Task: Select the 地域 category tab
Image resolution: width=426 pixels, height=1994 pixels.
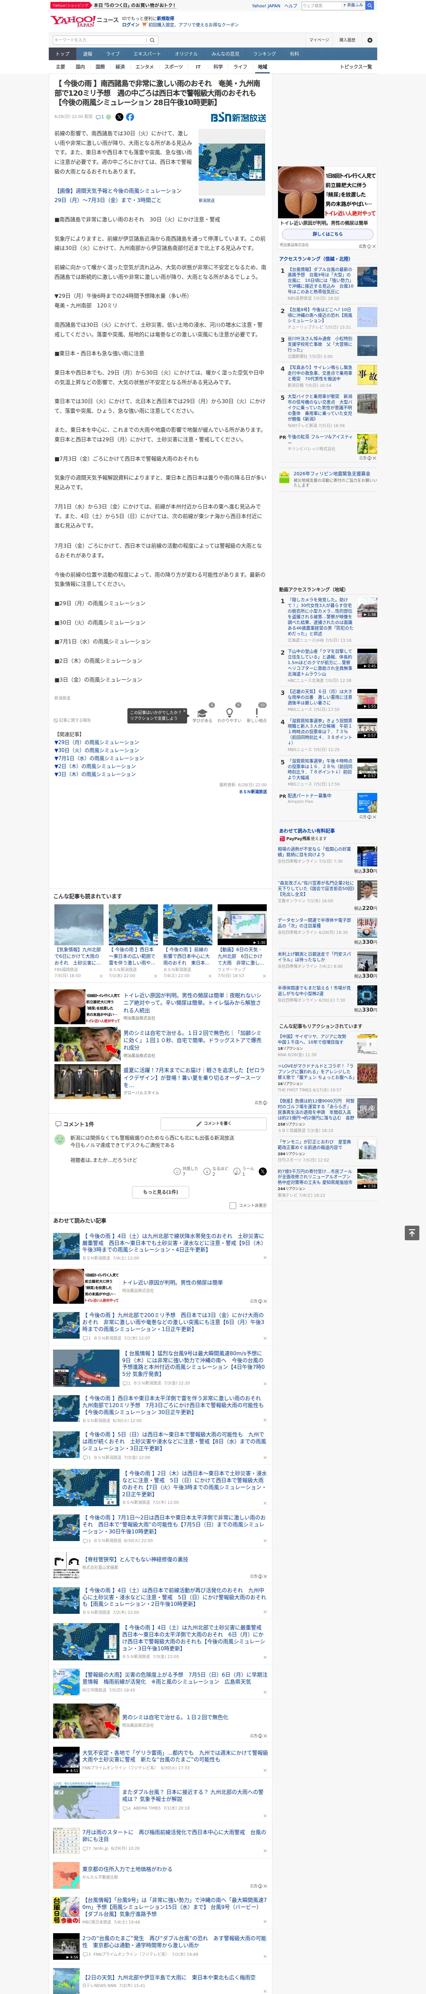Action: (x=262, y=66)
